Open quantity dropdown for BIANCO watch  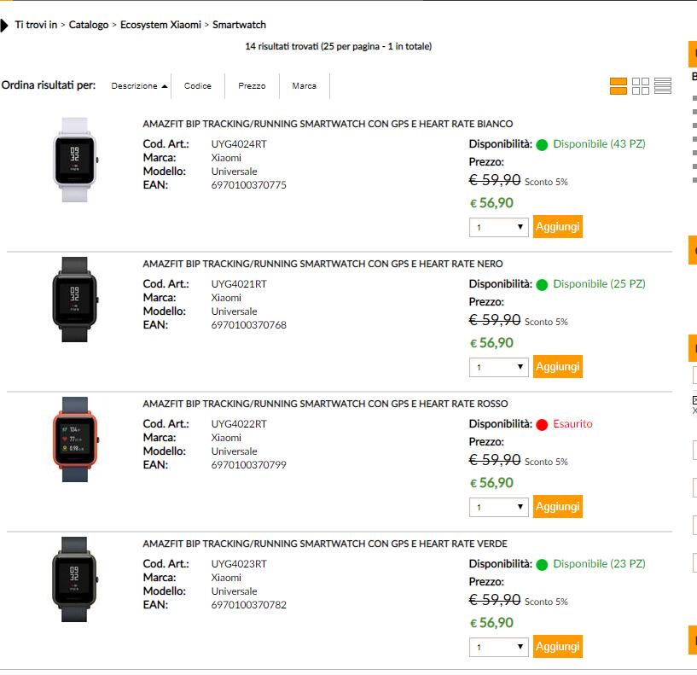tap(500, 227)
